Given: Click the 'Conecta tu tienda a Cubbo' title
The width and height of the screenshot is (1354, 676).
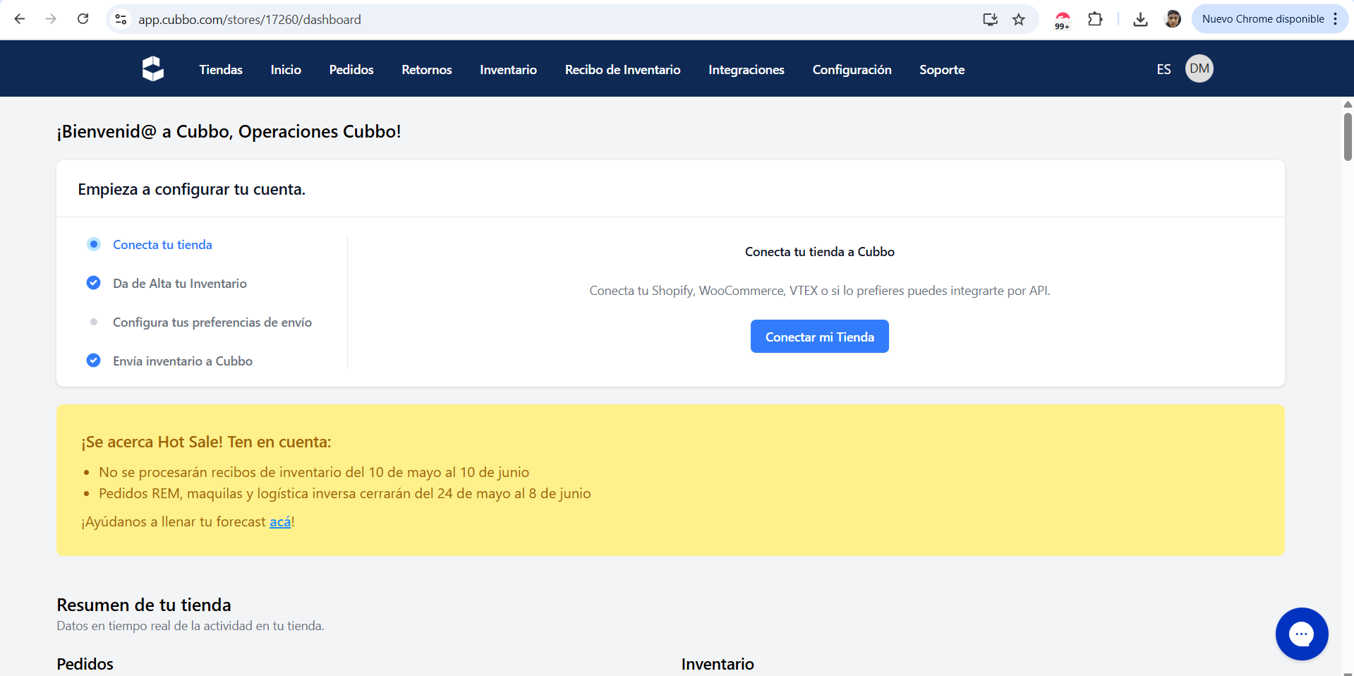Looking at the screenshot, I should click(x=820, y=252).
